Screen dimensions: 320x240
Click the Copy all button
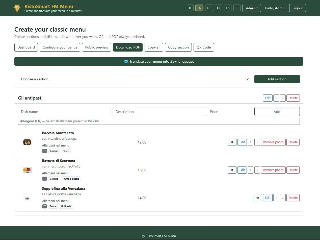pyautogui.click(x=154, y=47)
